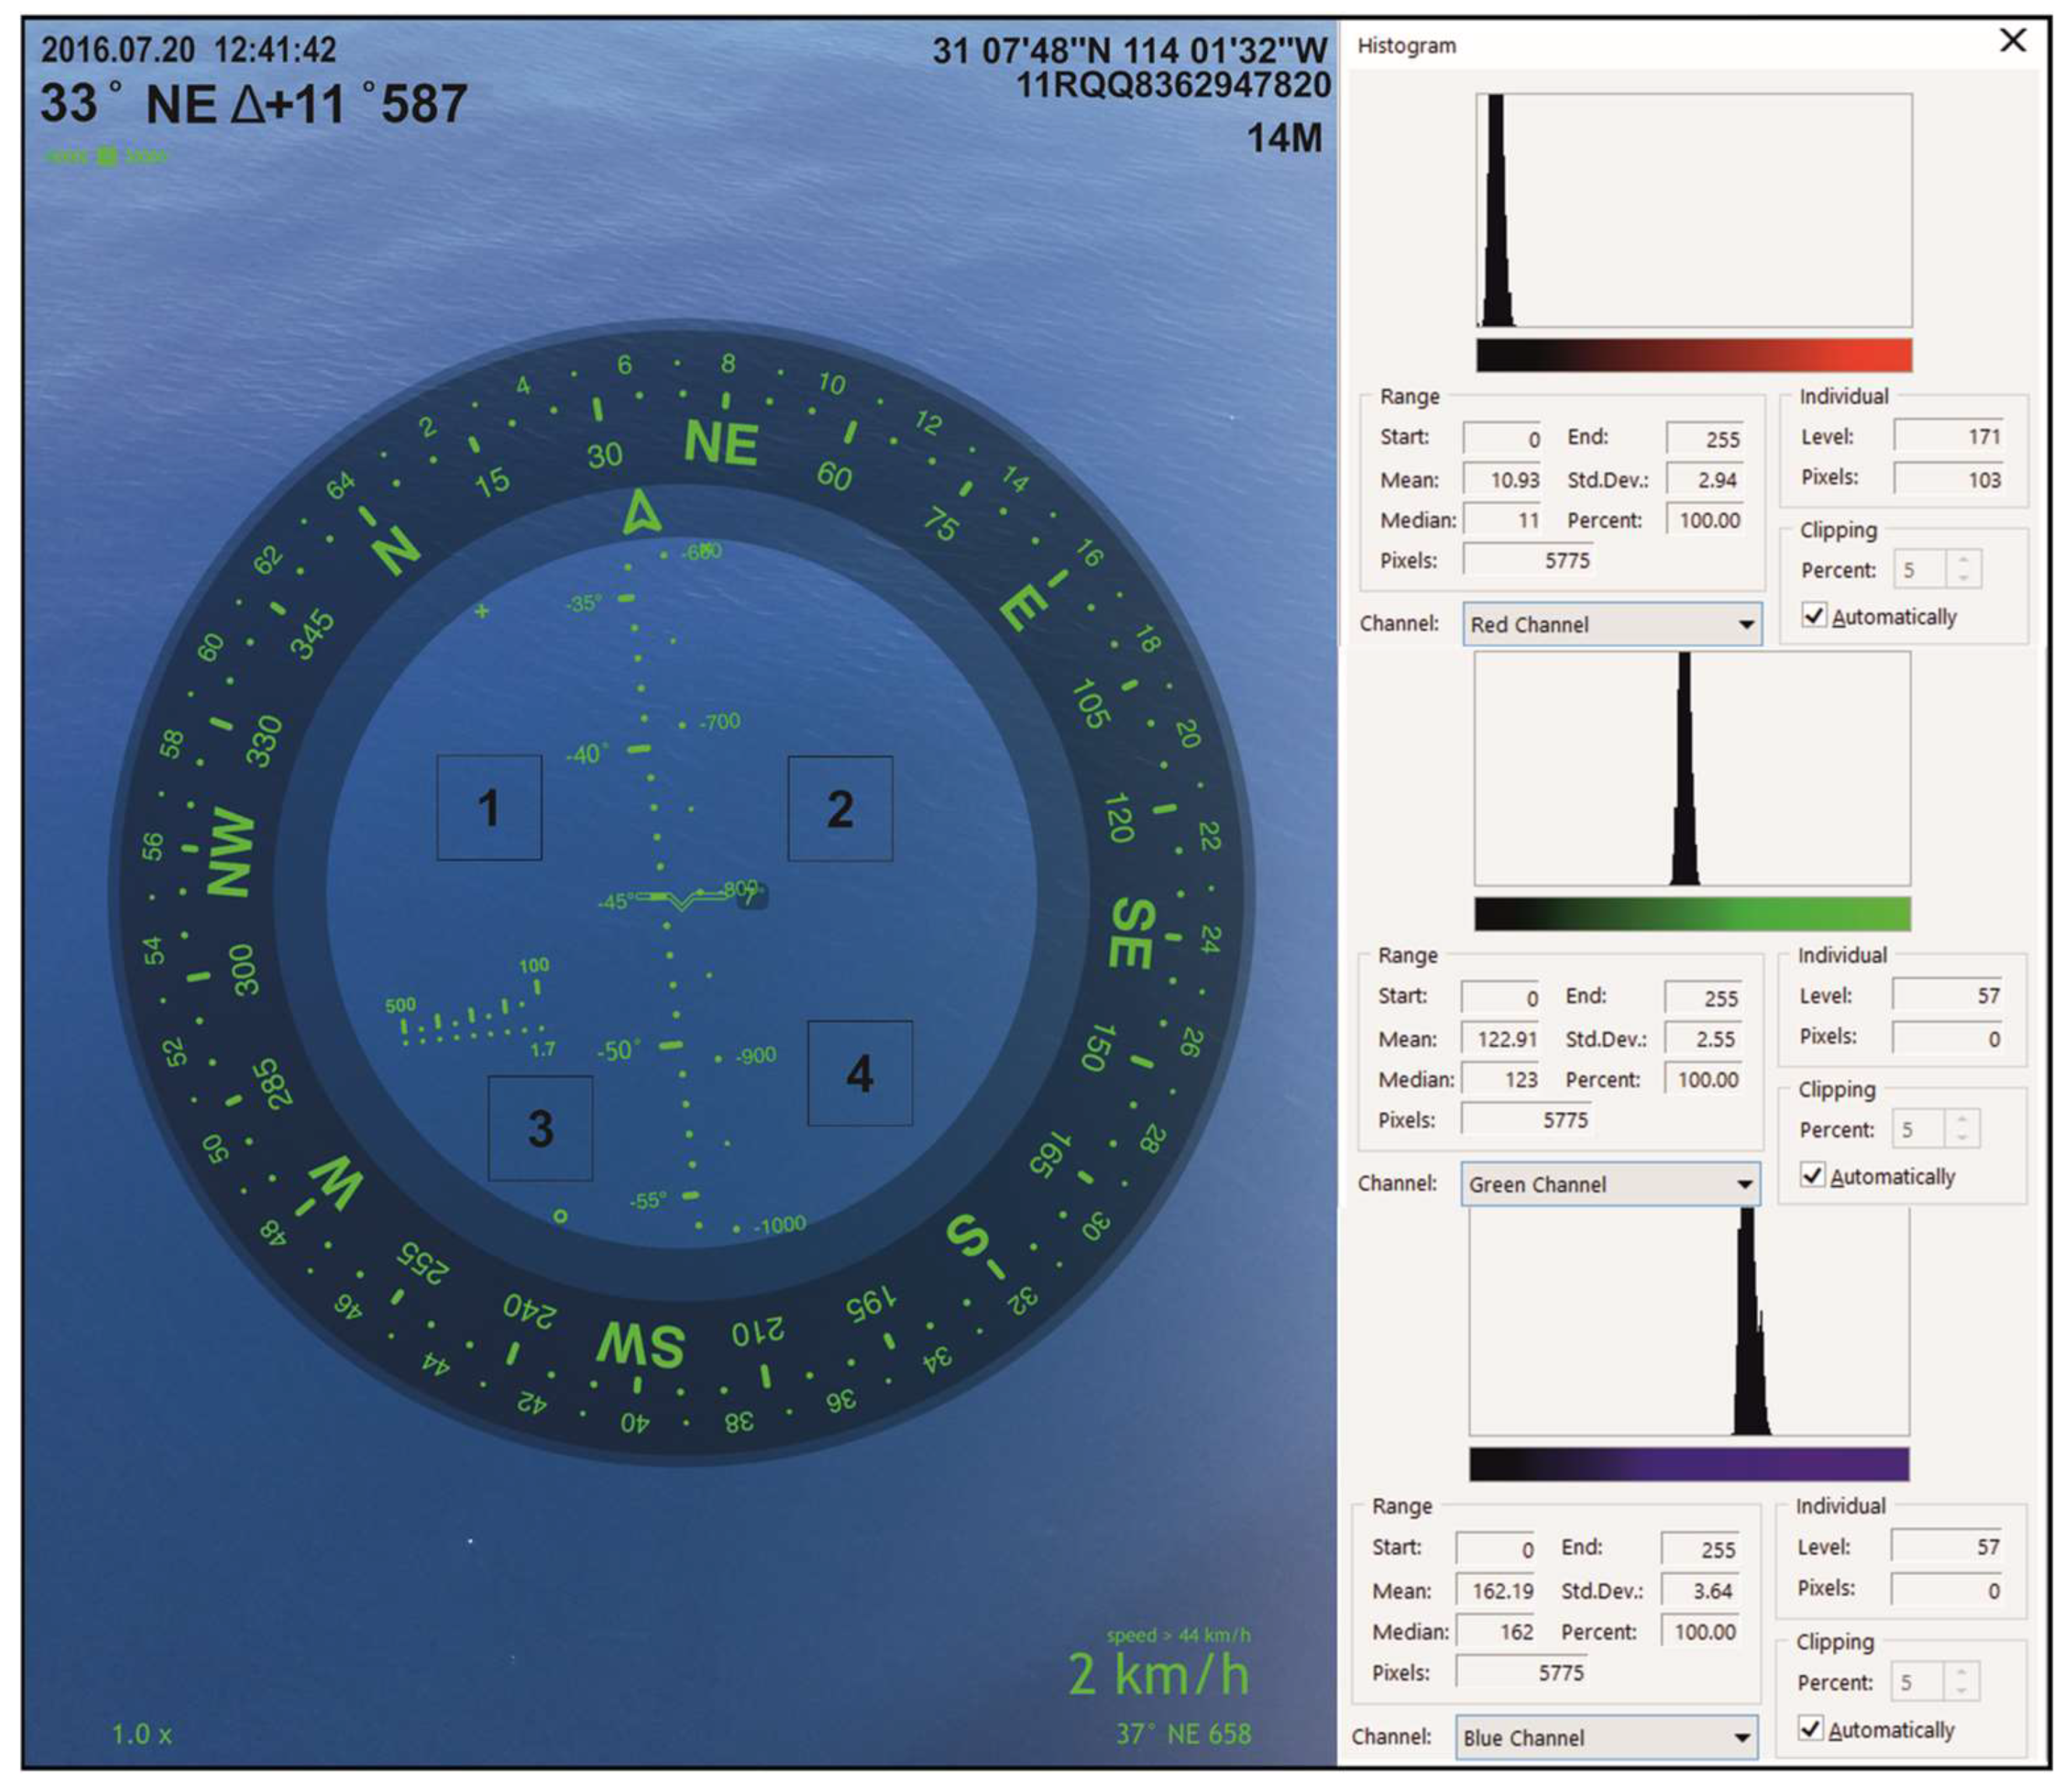Click the green battery indicator icon

107,156
